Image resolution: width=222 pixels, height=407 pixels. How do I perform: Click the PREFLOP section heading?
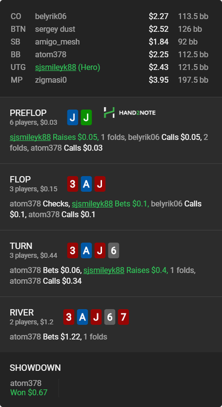28,113
